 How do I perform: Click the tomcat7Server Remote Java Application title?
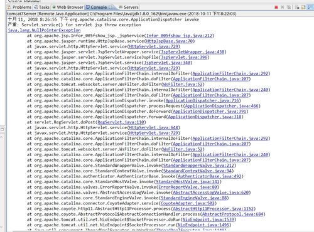tap(122, 14)
